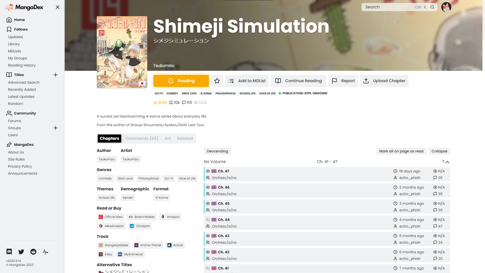The width and height of the screenshot is (485, 273).
Task: Click the MangaDex fox logo
Action: pyautogui.click(x=9, y=7)
